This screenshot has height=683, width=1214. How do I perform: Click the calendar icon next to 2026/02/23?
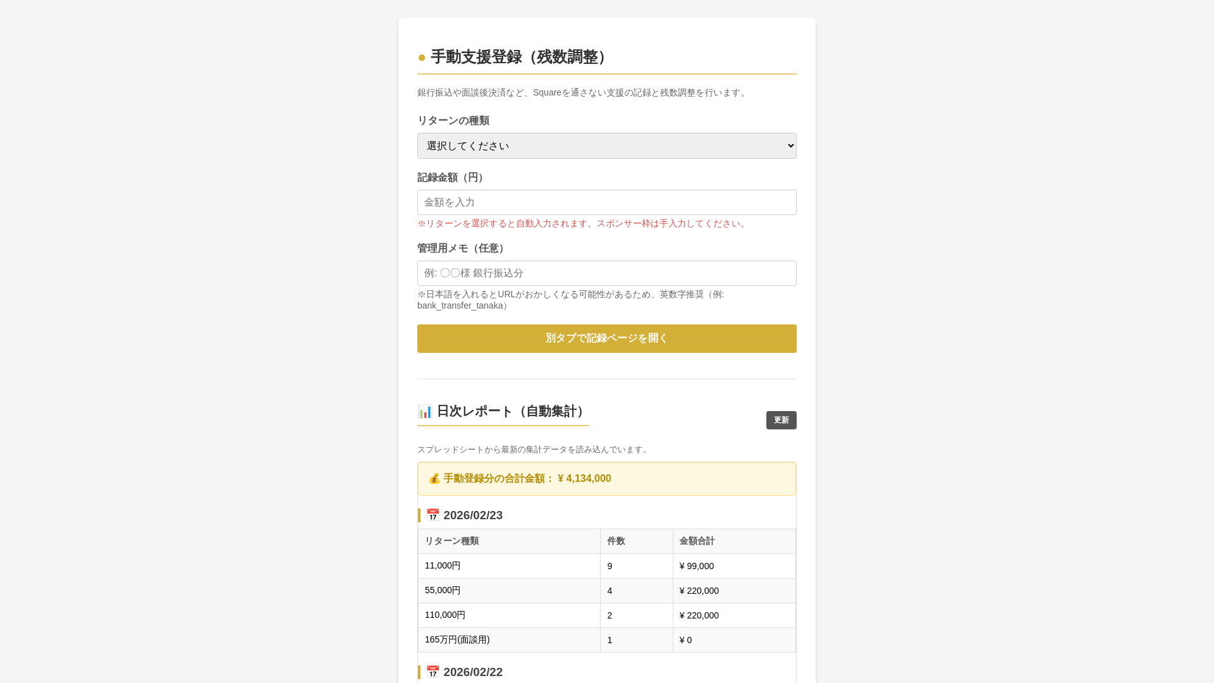pyautogui.click(x=432, y=515)
